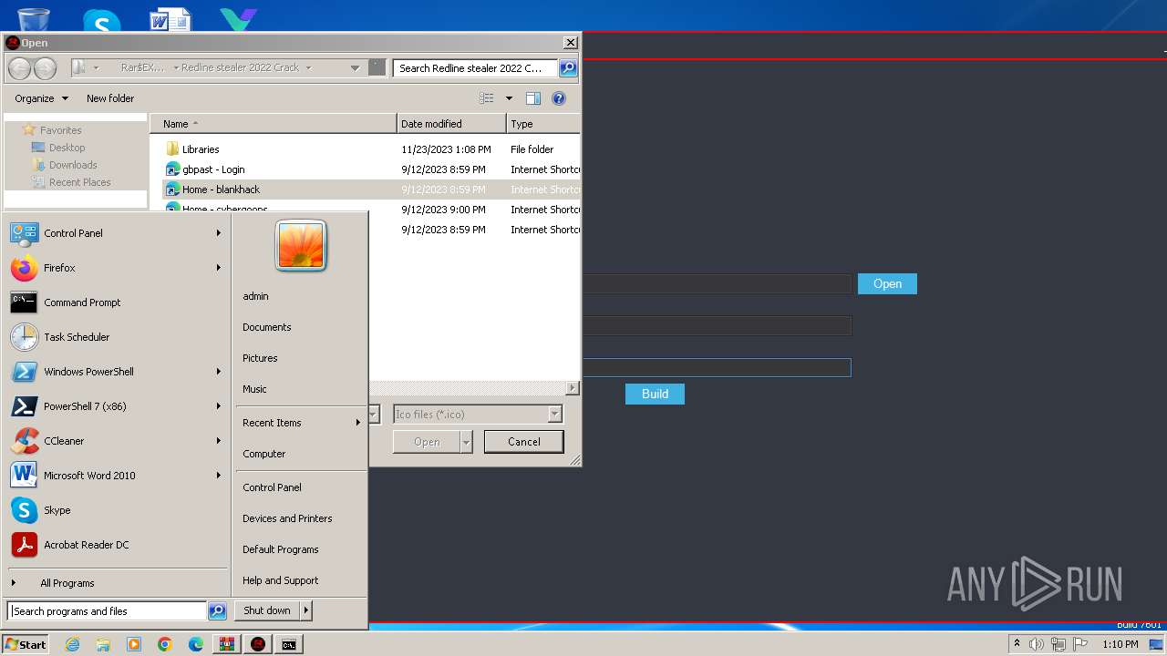Screen dimensions: 1167x656
Task: Click the search icon next to Start menu search
Action: pos(217,611)
